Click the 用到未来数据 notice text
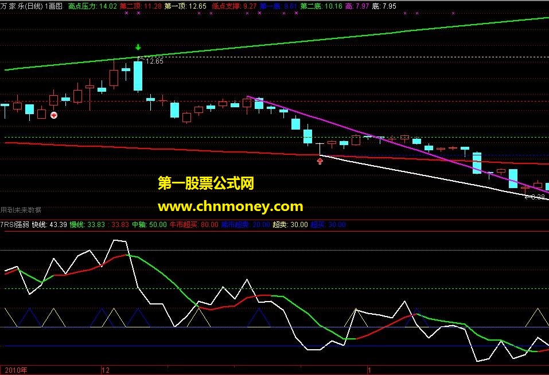The width and height of the screenshot is (549, 375). [21, 210]
